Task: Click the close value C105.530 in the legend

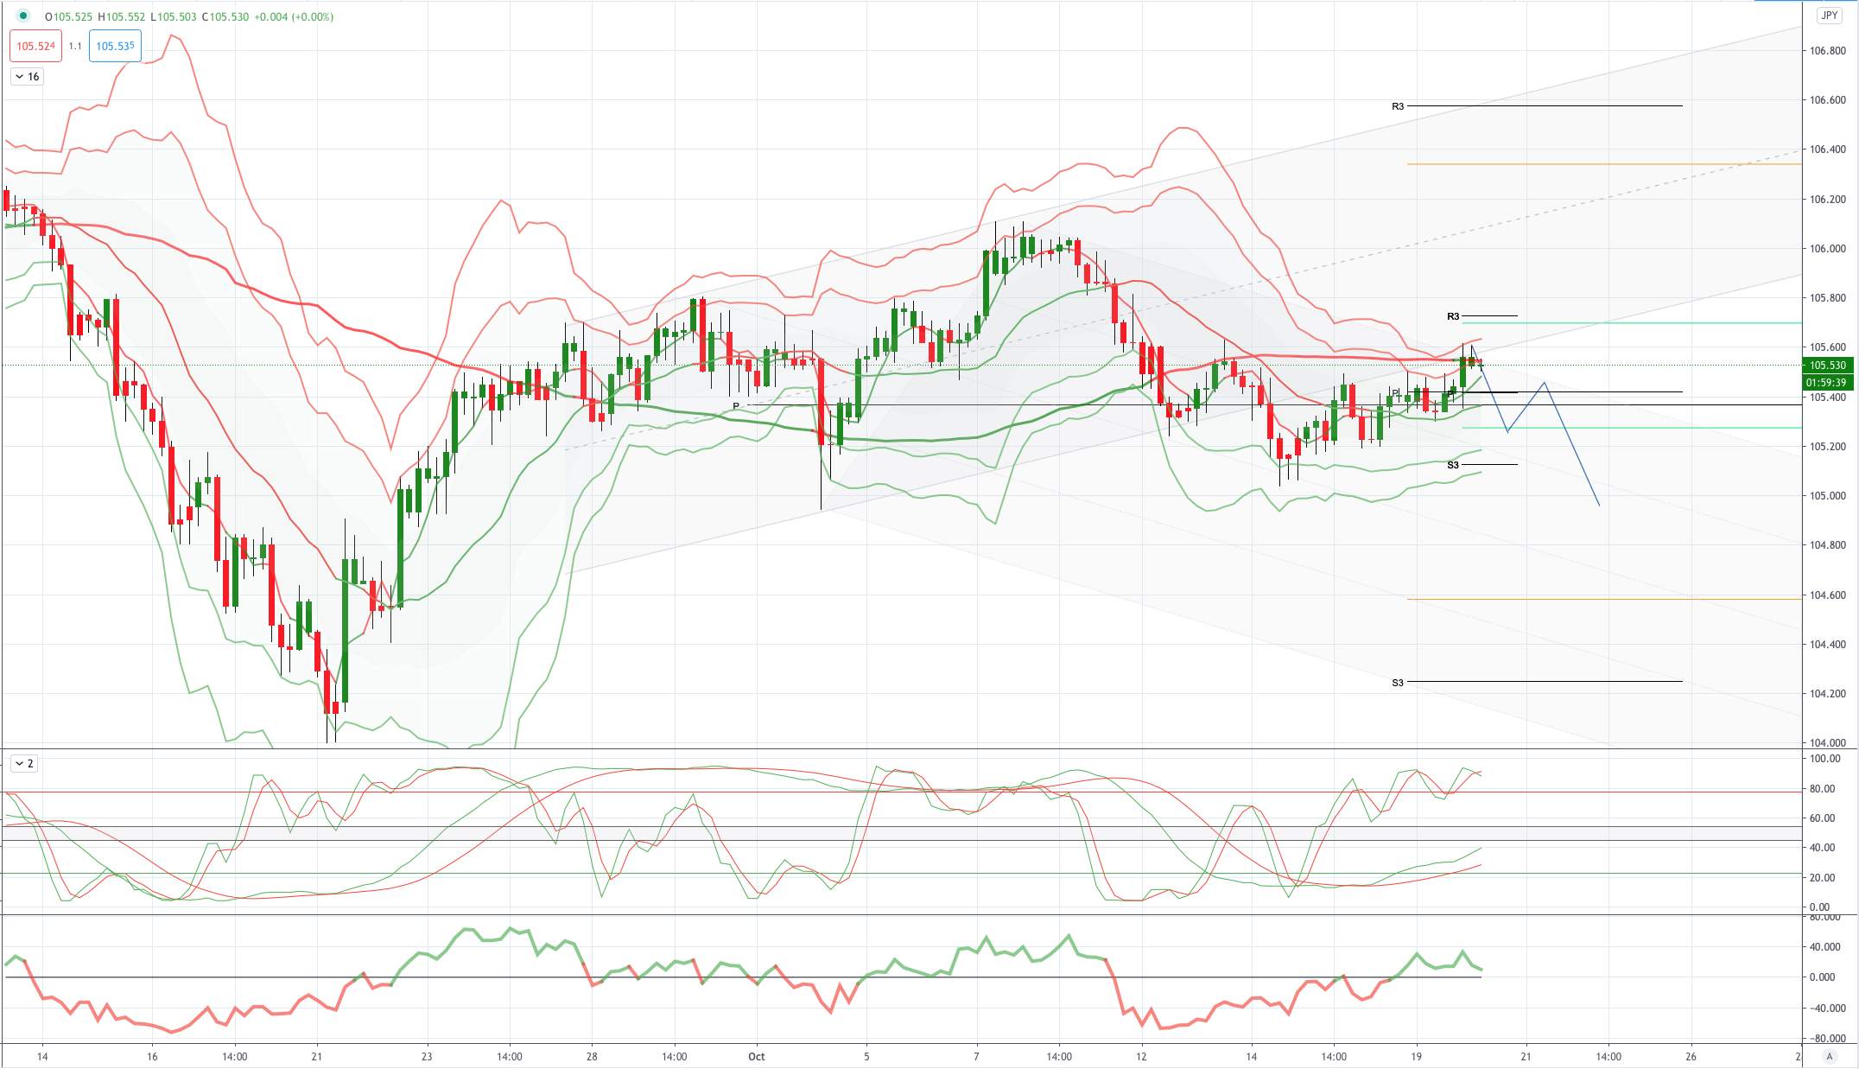Action: tap(225, 16)
